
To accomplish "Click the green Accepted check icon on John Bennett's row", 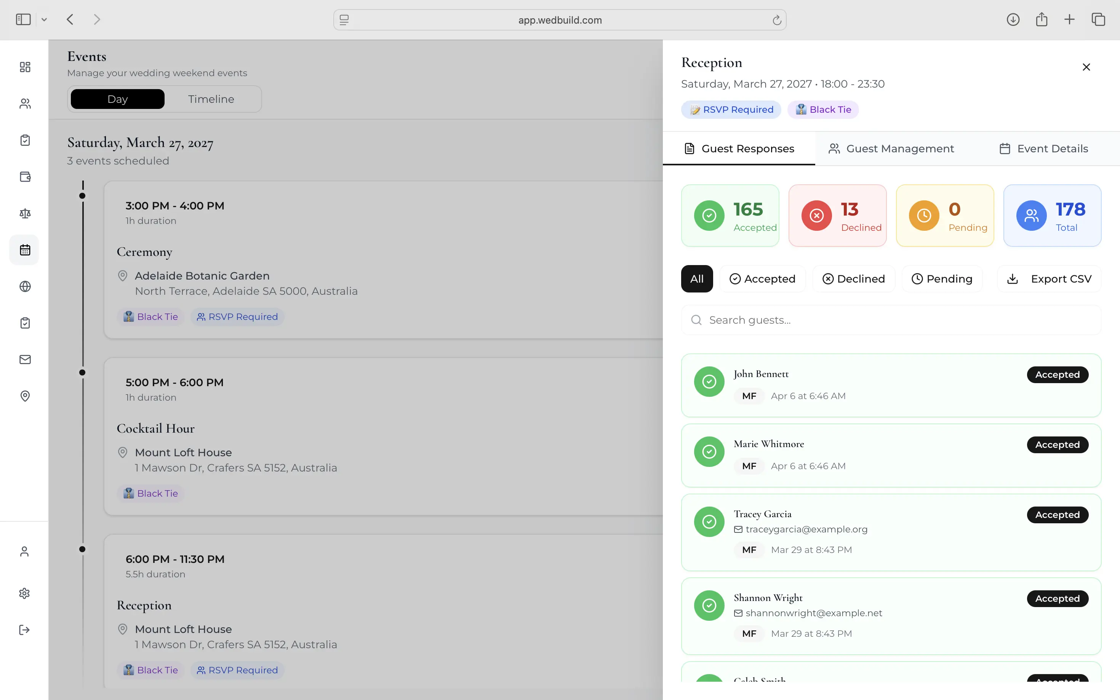I will [709, 382].
